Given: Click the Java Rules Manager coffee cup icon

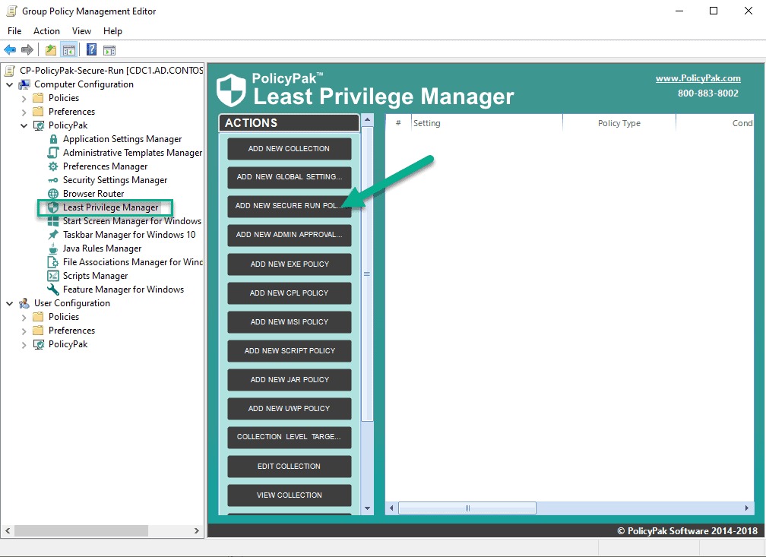Looking at the screenshot, I should click(53, 248).
